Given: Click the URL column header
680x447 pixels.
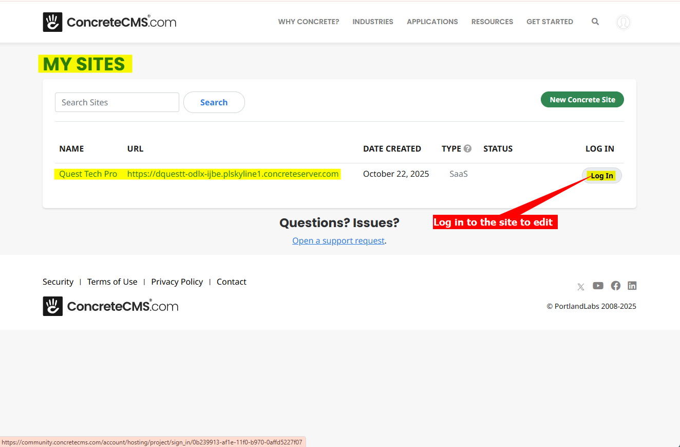Looking at the screenshot, I should [x=135, y=148].
